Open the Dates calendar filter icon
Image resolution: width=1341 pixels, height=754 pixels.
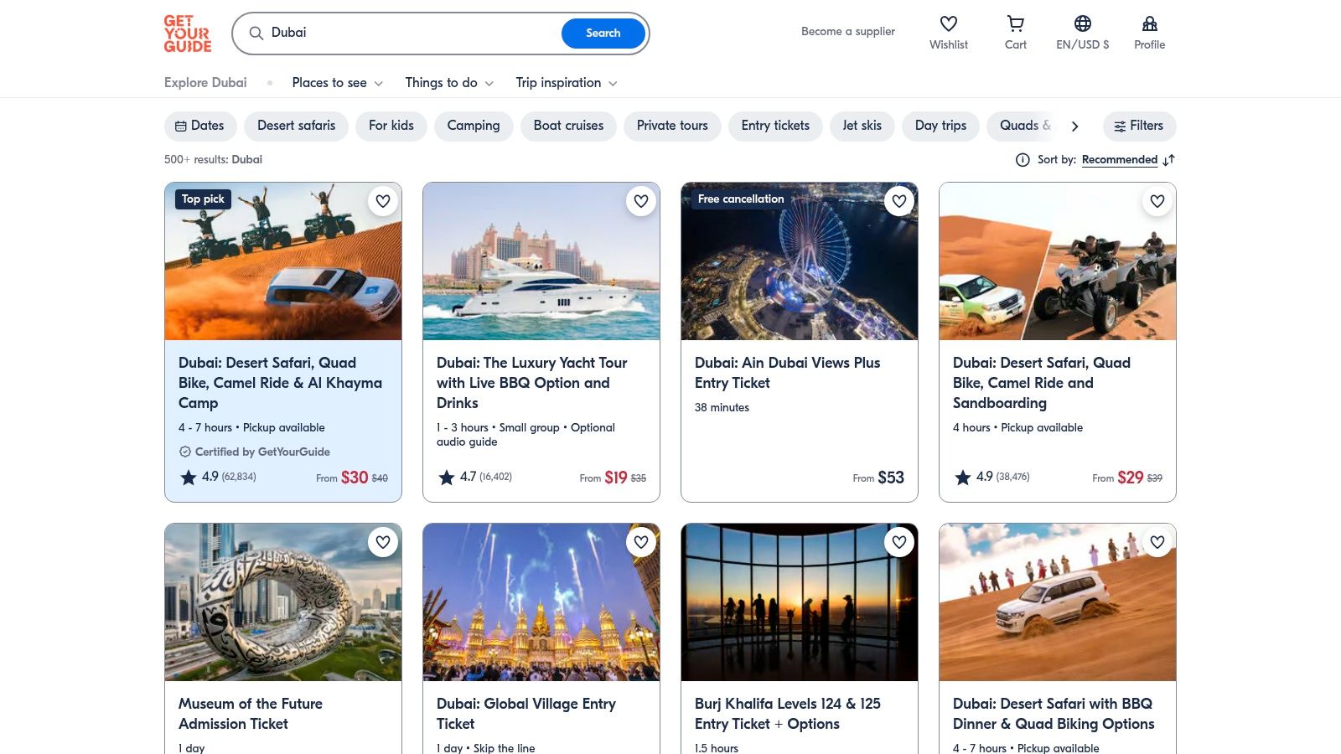click(181, 126)
